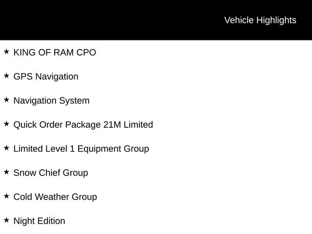Select the Snow Chief Group highlight
Image resolution: width=312 pixels, height=234 pixels.
[x=51, y=173]
